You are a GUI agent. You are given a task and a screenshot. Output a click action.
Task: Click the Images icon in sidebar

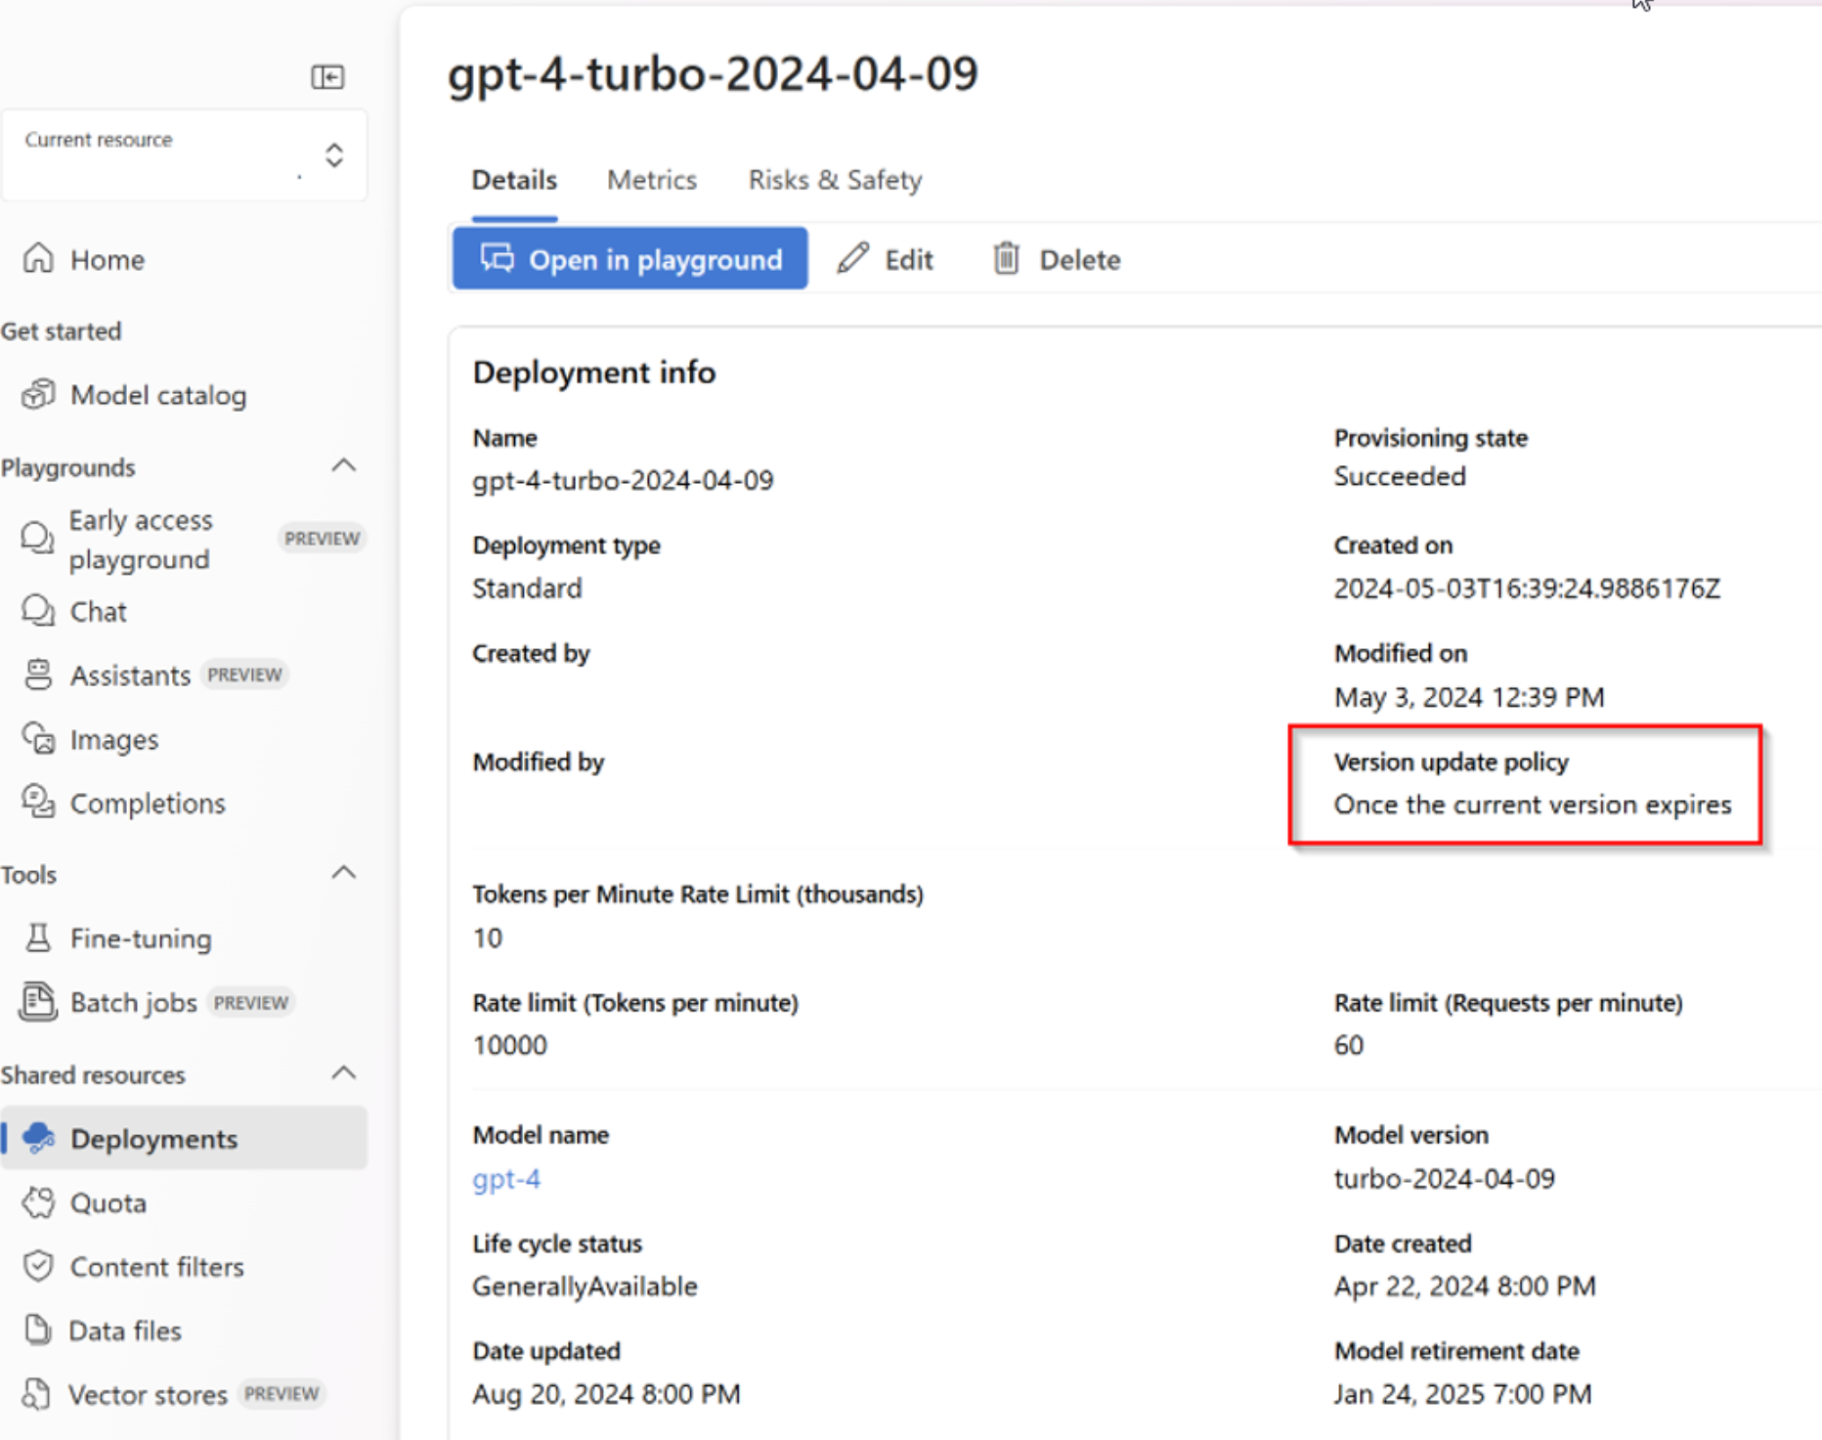click(x=38, y=738)
